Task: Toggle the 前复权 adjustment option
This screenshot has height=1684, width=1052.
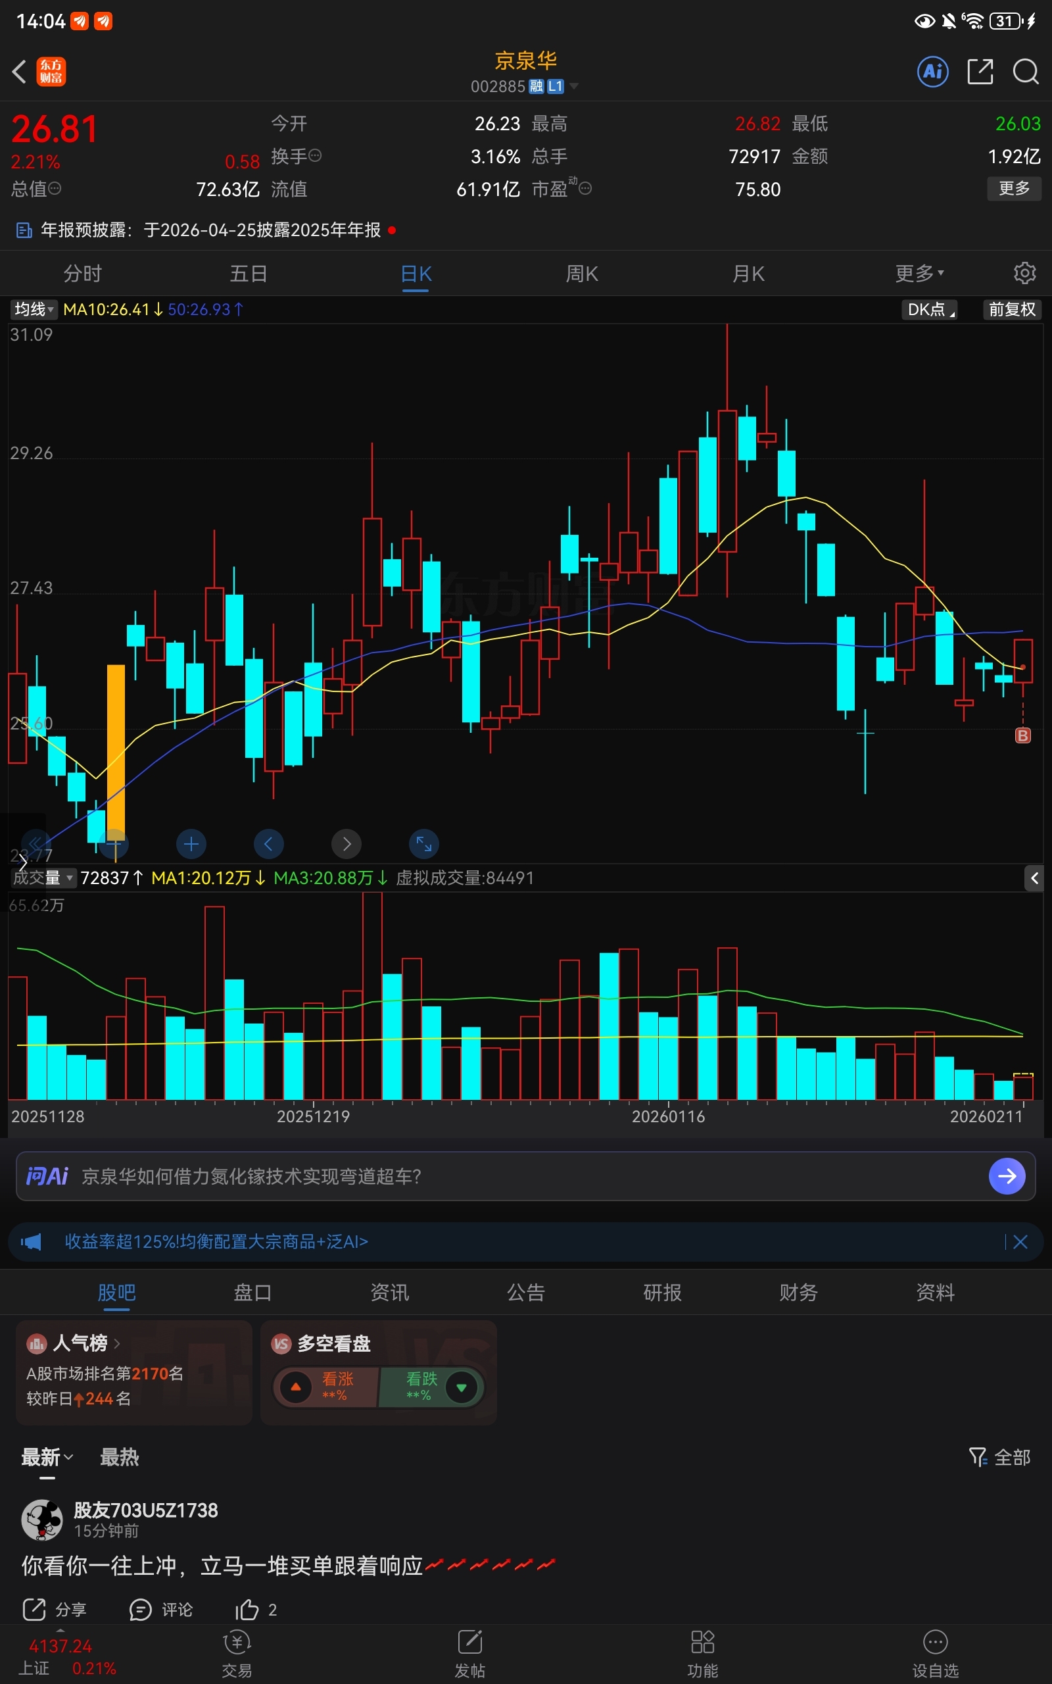Action: point(1012,309)
